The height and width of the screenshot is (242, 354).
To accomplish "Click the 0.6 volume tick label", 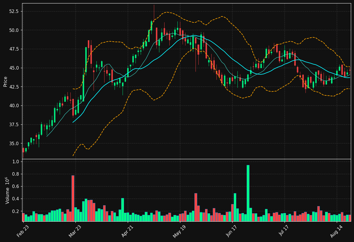I will coord(16,187).
